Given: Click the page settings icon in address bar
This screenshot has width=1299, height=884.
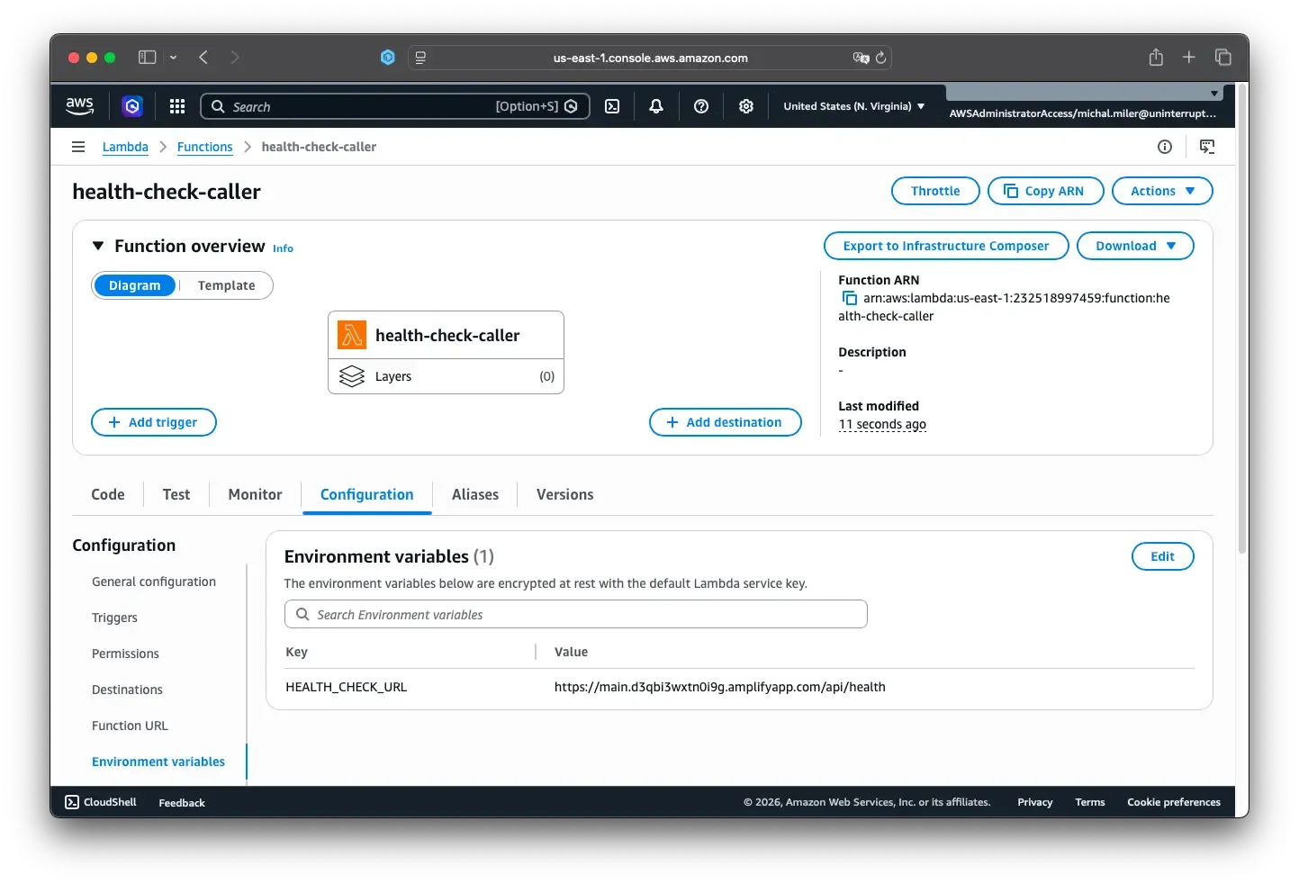Looking at the screenshot, I should 420,58.
